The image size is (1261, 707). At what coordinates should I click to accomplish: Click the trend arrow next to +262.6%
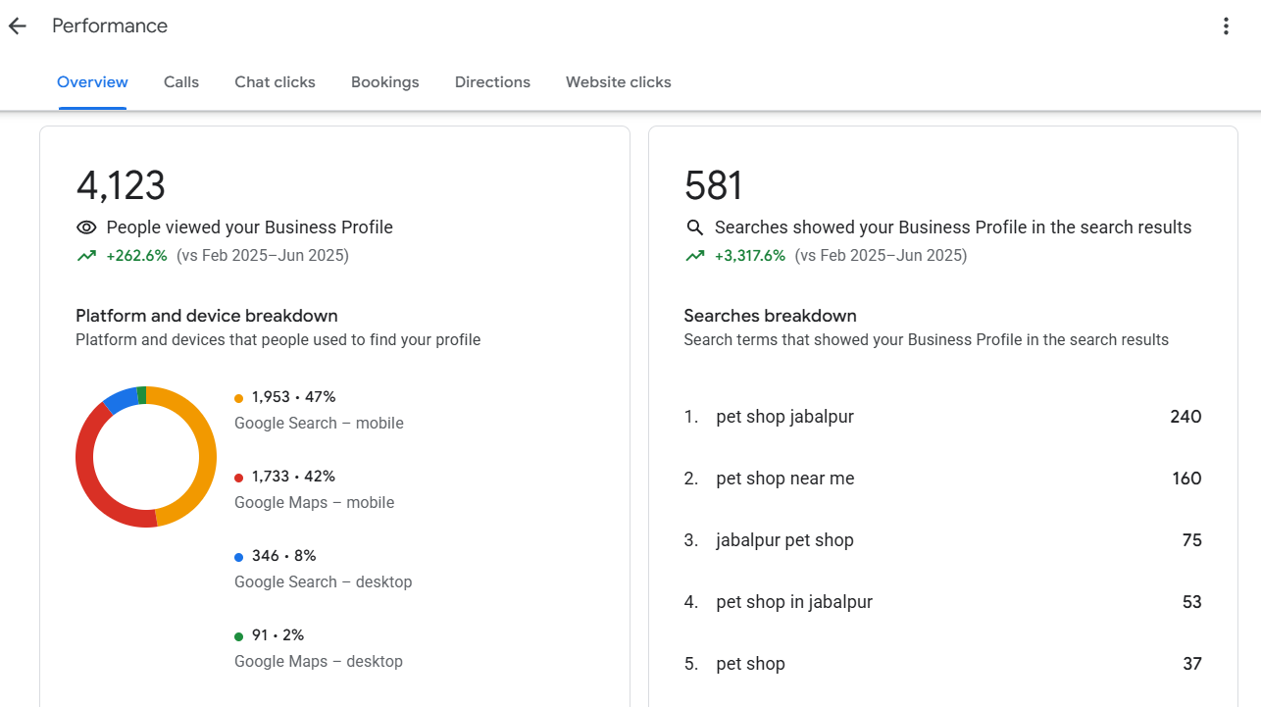(86, 256)
